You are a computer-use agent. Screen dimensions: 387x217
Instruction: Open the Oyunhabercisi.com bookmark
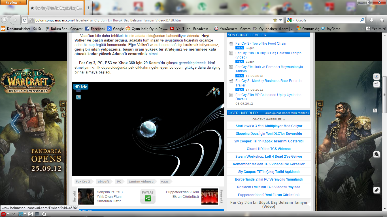(x=273, y=29)
